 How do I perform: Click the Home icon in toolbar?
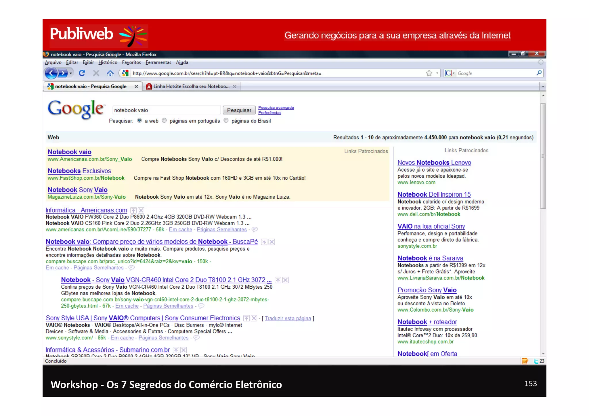110,73
